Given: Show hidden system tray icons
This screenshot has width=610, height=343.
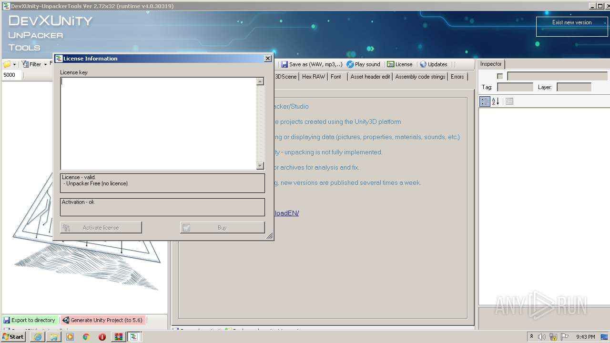Looking at the screenshot, I should click(x=531, y=337).
